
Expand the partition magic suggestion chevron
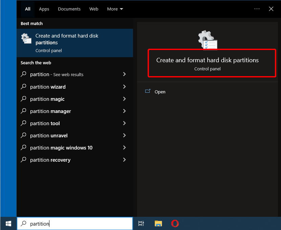point(124,99)
